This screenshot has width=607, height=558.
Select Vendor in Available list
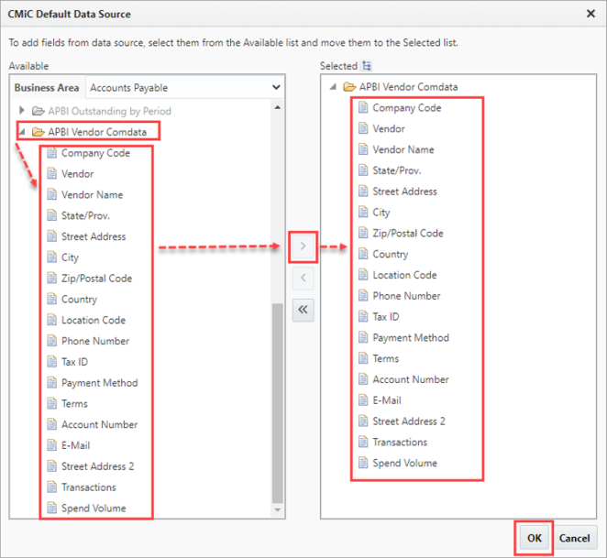coord(71,174)
